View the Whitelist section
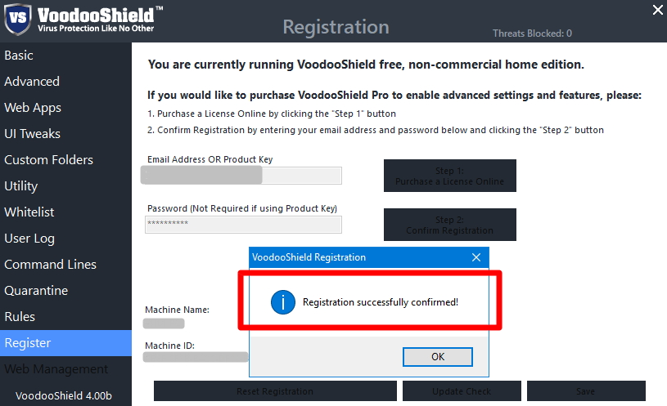667x406 pixels. pos(29,212)
